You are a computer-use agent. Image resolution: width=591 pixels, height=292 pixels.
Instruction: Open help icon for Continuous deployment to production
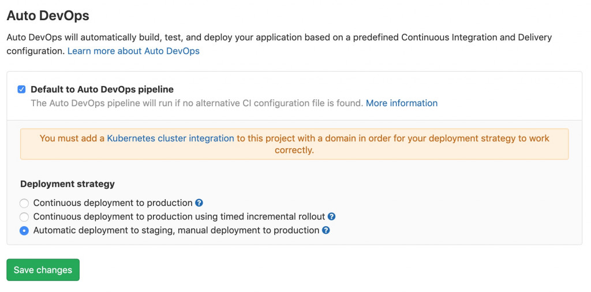tap(199, 203)
